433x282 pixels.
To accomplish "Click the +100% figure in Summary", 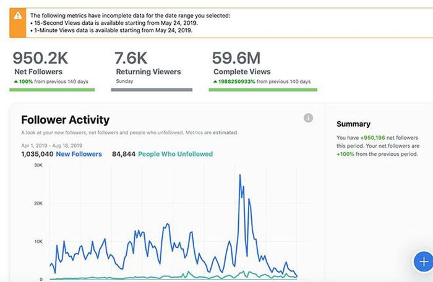I will coord(345,154).
